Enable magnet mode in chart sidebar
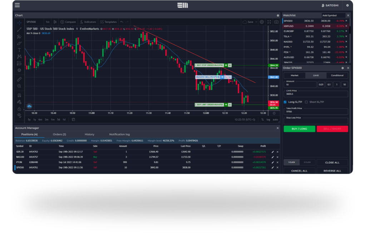Viewport: 366px width, 239px height. [x=19, y=95]
